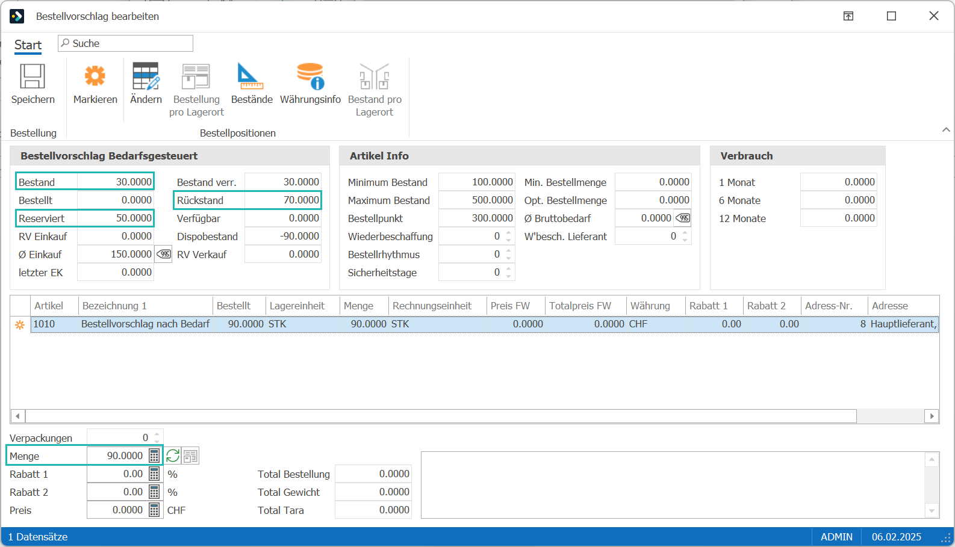Viewport: 955px width, 547px height.
Task: Click the Suche search field
Action: point(125,43)
